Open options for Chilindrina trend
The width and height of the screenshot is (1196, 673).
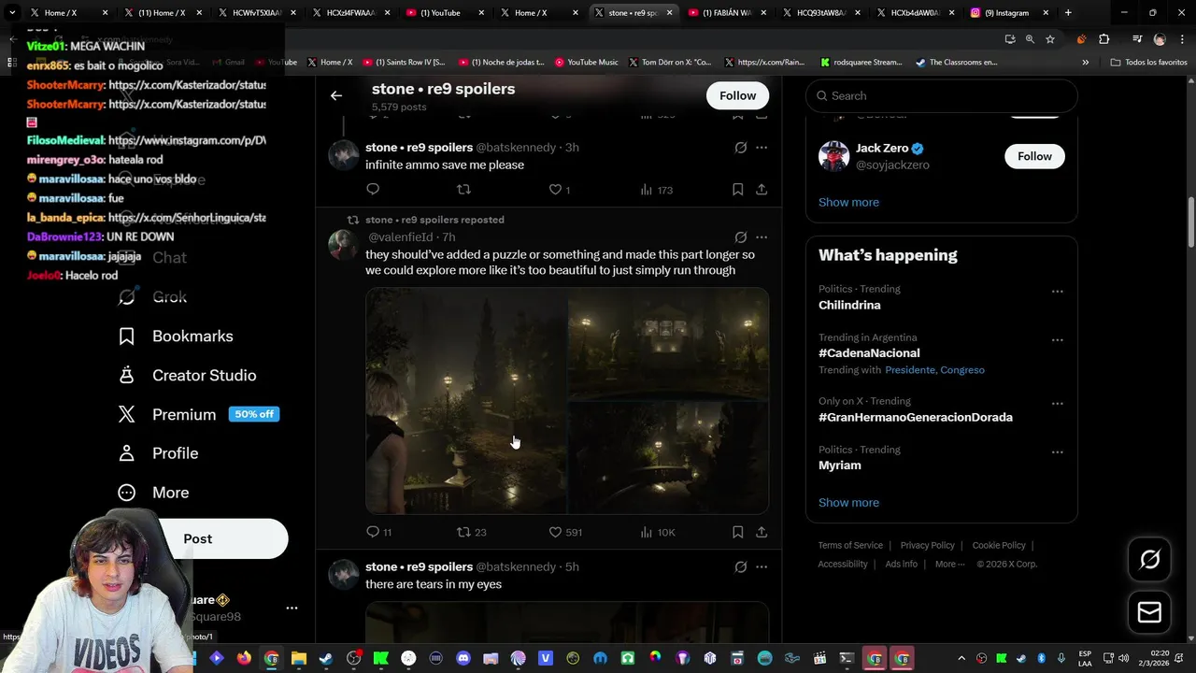click(x=1057, y=292)
